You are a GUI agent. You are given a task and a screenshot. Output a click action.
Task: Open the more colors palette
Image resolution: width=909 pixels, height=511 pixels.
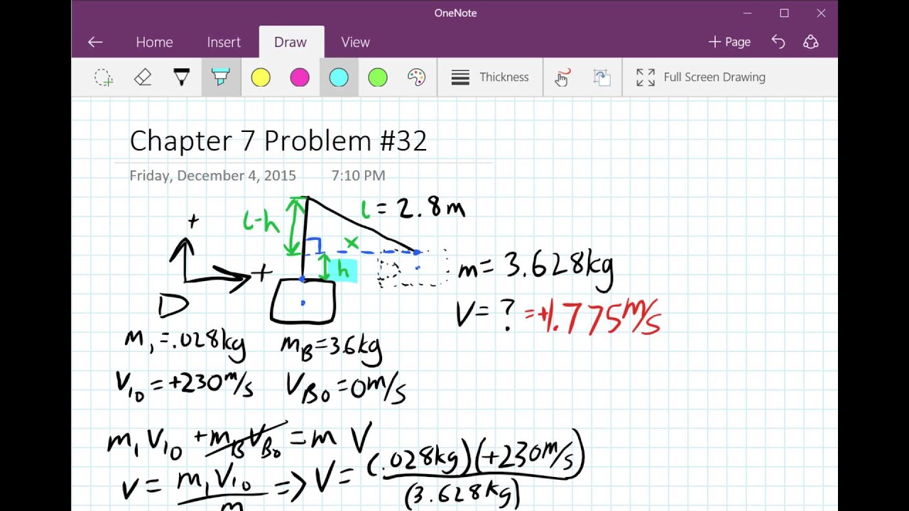pos(416,77)
